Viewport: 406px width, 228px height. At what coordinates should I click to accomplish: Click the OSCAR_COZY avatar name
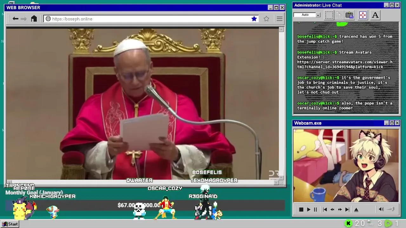[165, 188]
